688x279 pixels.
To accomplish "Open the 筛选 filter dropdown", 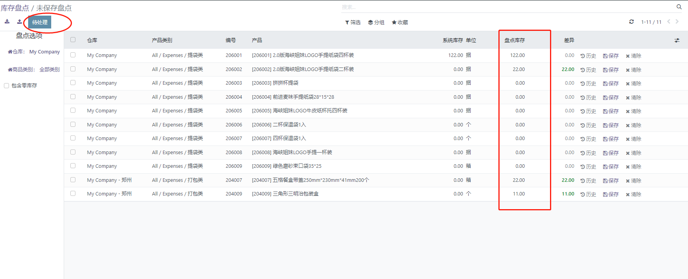I will pyautogui.click(x=353, y=23).
